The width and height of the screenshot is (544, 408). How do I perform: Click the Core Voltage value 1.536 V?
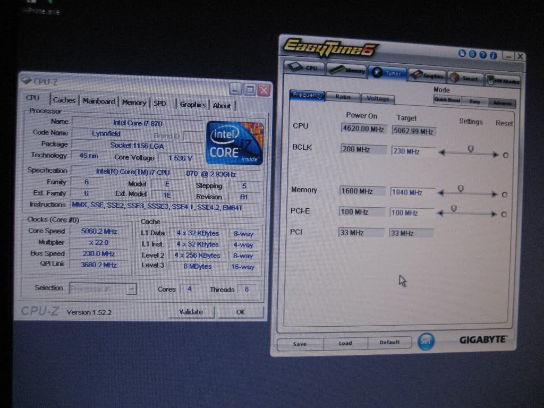pyautogui.click(x=180, y=158)
